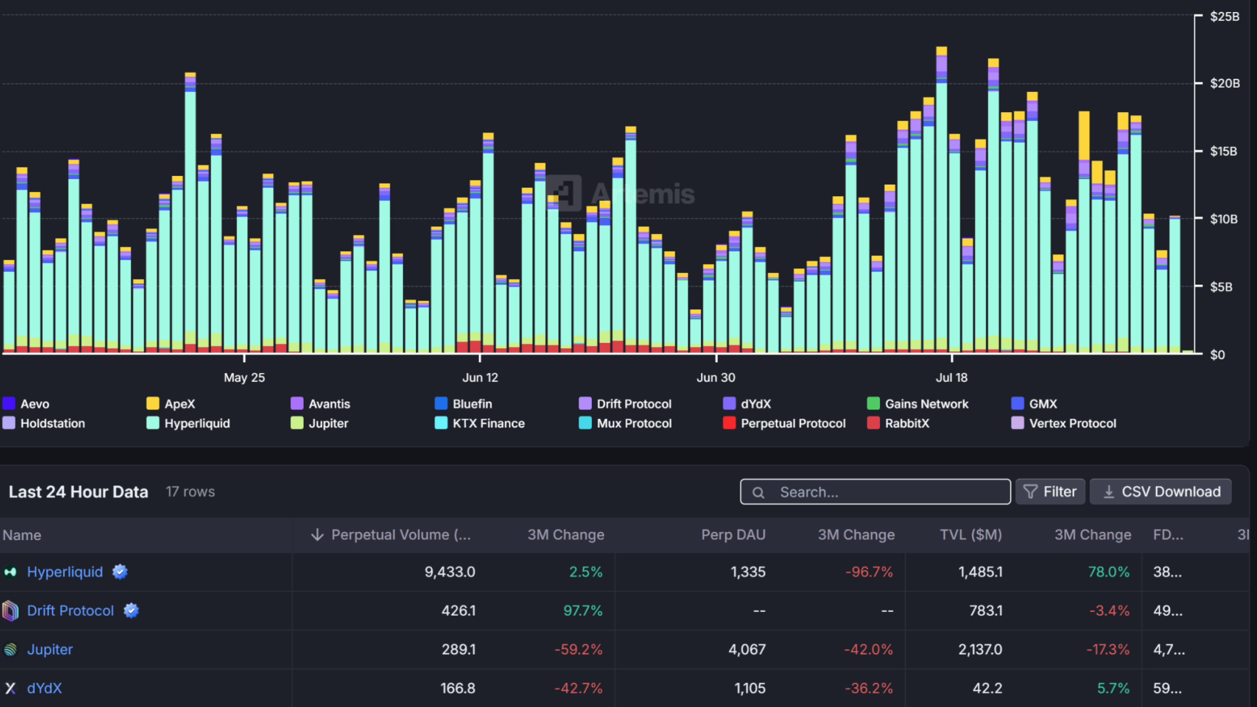Open the Hyperliquid protocol link
The width and height of the screenshot is (1257, 707).
[x=65, y=572]
